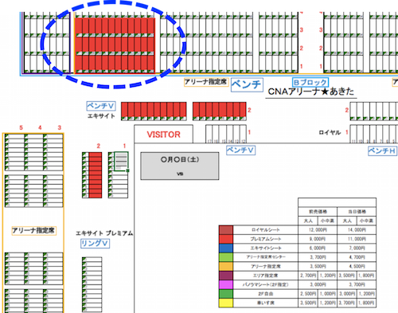
Task: Click the 12,000円 price cell
Action: (x=318, y=230)
